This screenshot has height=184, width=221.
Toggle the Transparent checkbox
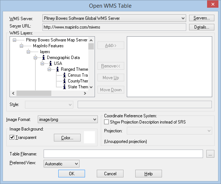coord(12,137)
